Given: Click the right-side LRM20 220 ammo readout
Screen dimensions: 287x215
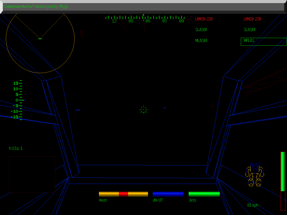Looking at the screenshot, I should 252,19.
